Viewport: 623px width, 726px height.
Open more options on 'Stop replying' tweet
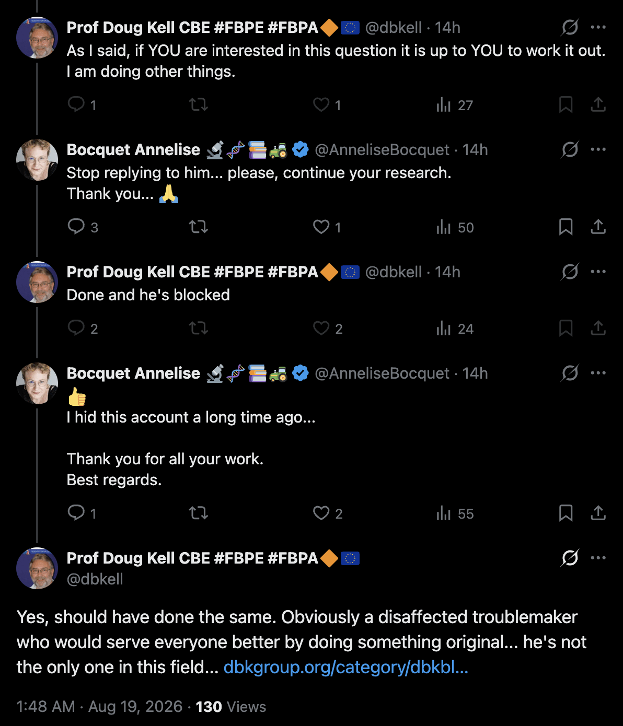(598, 149)
